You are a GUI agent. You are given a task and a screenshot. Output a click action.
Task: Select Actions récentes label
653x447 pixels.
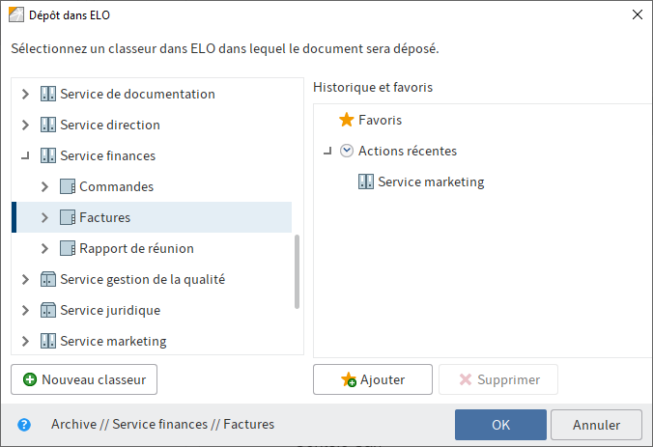point(408,151)
